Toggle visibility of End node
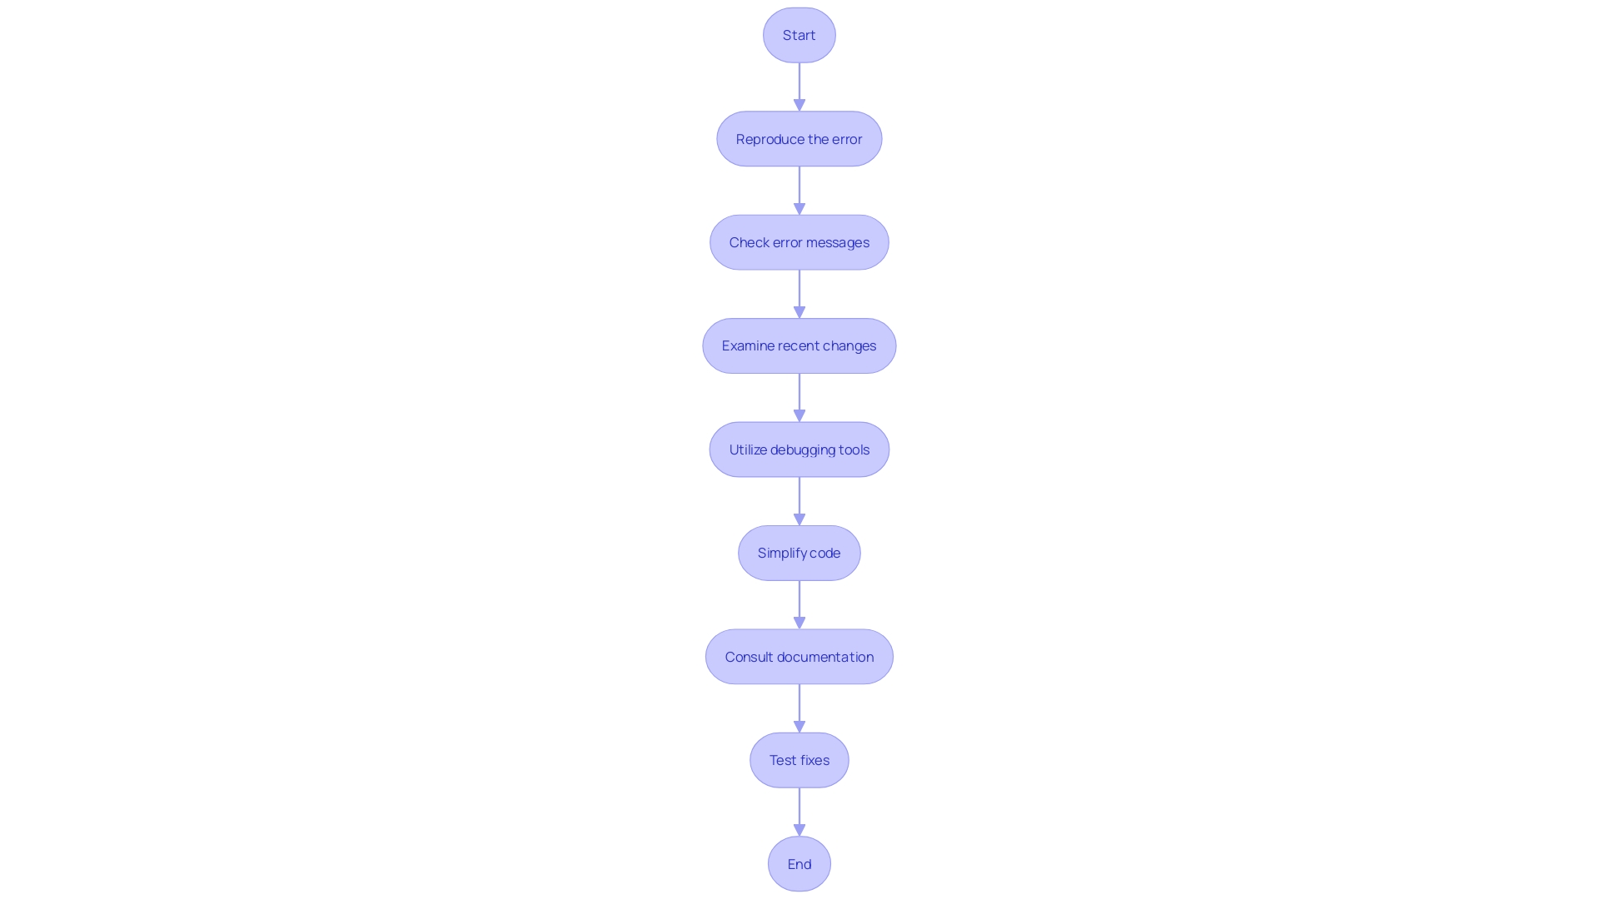The image size is (1599, 899). pos(799,862)
